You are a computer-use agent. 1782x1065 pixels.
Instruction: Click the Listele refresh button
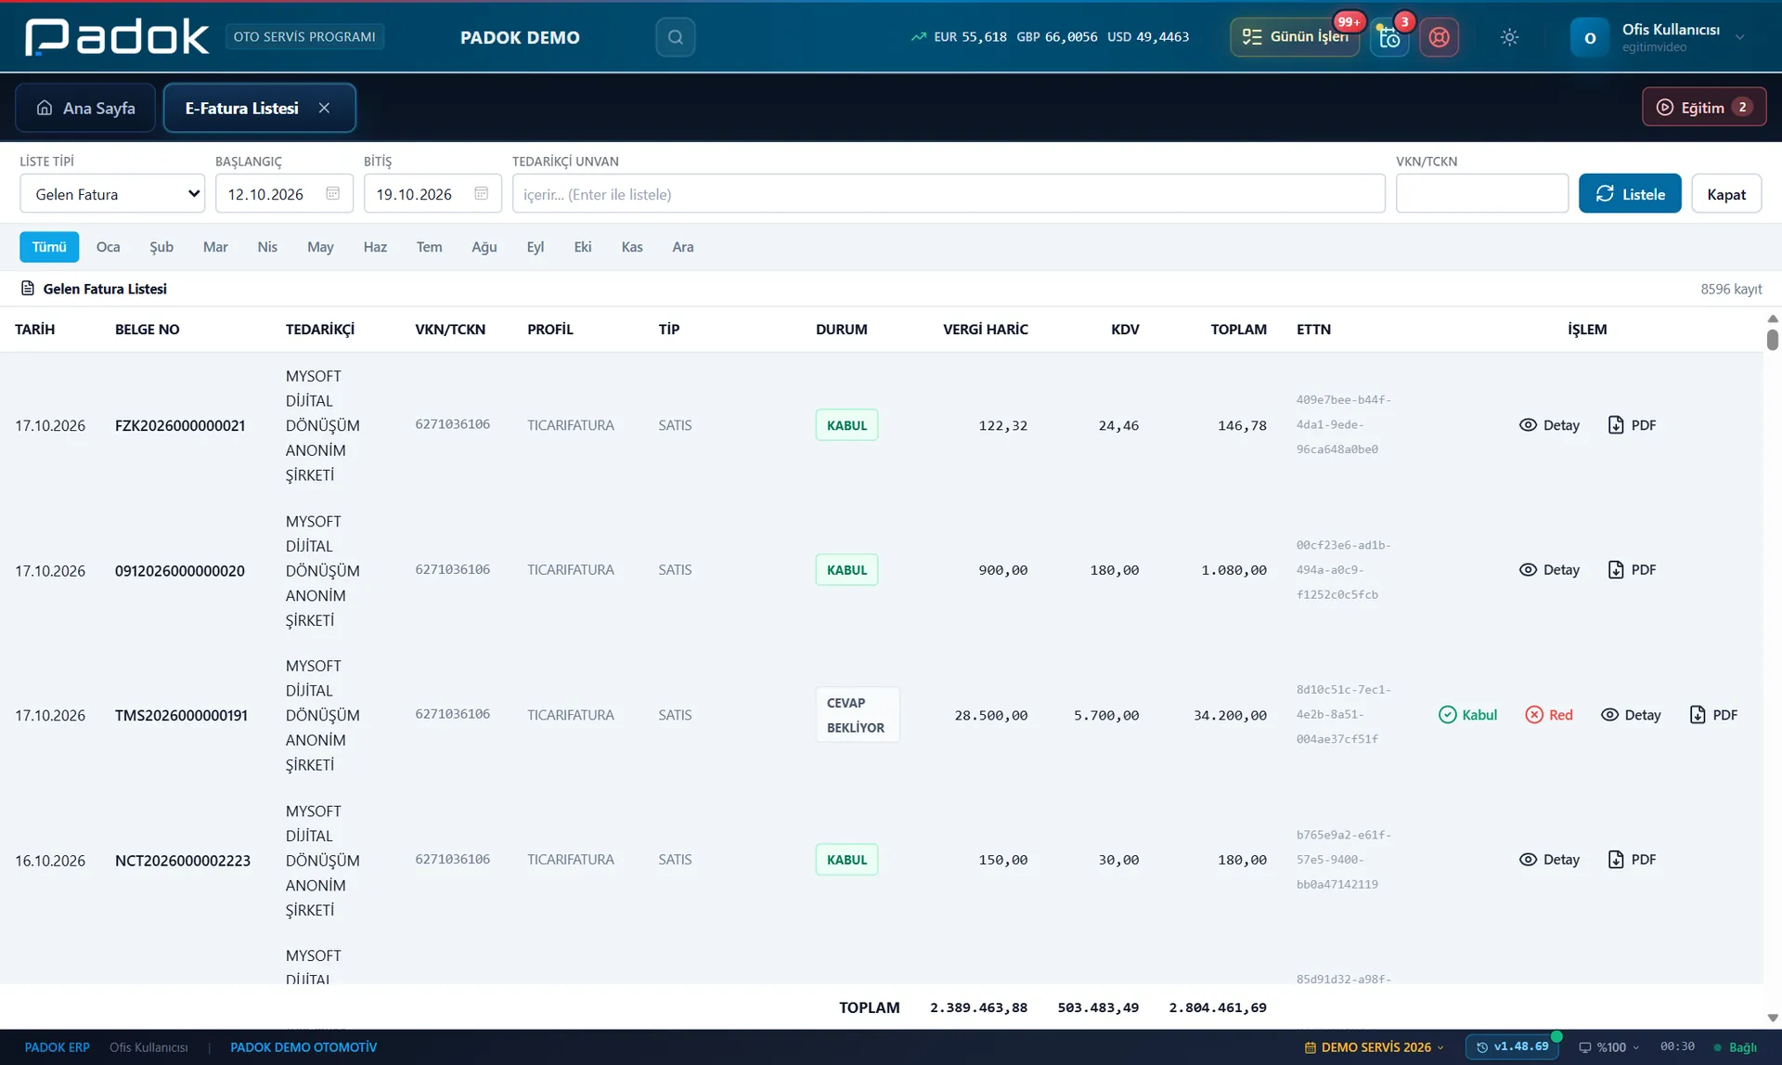point(1630,194)
